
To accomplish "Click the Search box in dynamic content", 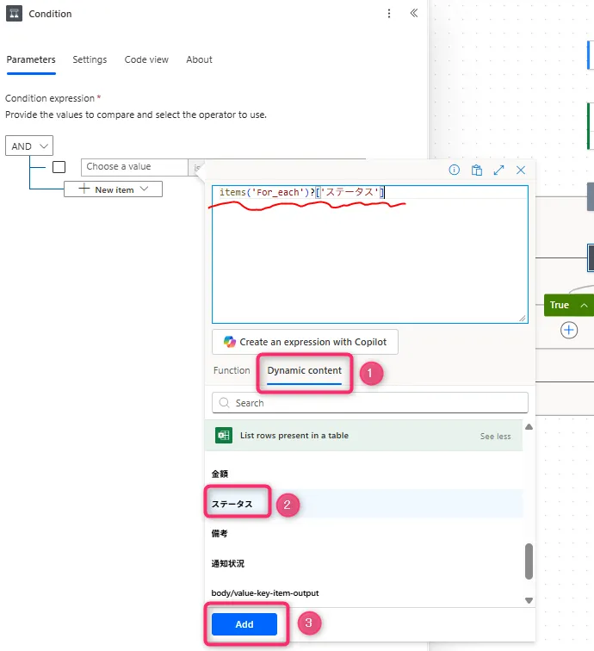I will (370, 403).
